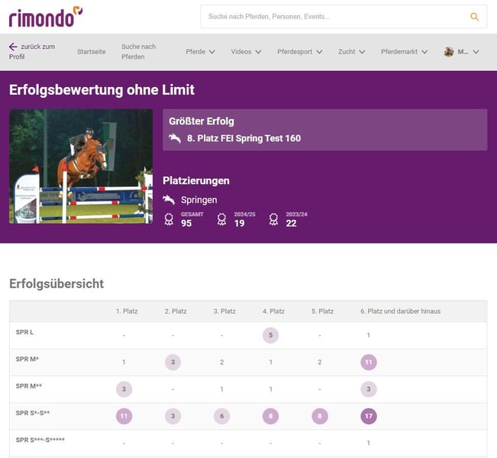497x458 pixels.
Task: Click the Springen horse icon under Platzierungen
Action: 169,200
